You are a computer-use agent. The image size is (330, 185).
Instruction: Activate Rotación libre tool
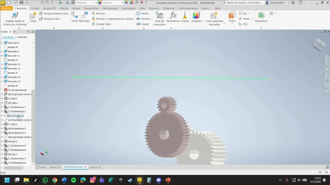pyautogui.click(x=49, y=19)
